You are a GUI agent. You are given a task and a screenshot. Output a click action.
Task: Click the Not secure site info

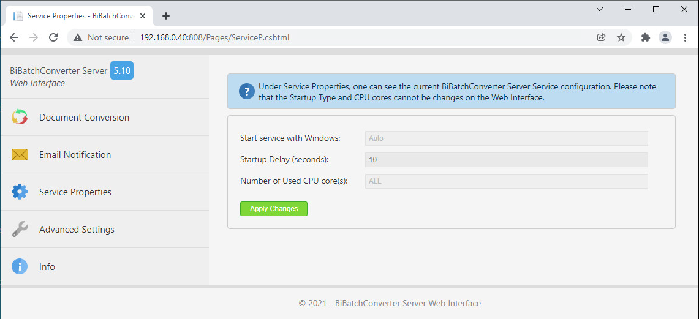101,37
